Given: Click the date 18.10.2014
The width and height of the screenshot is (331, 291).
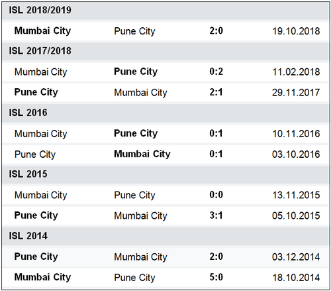Looking at the screenshot, I should point(296,278).
